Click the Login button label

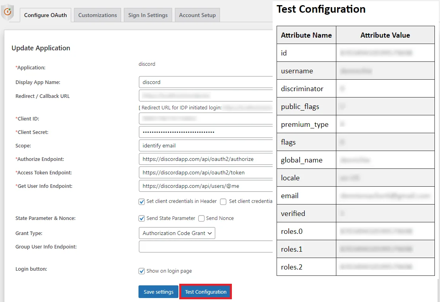point(31,269)
